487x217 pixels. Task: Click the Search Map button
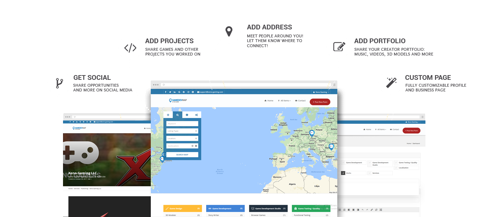point(182,155)
